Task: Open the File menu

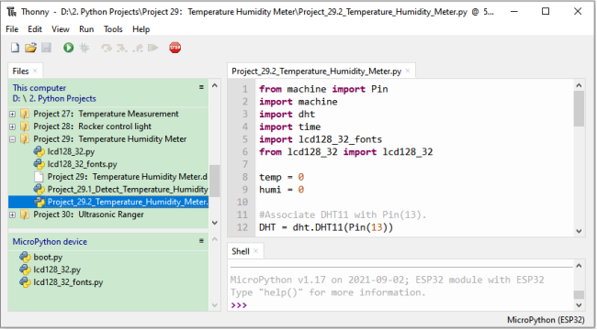Action: pyautogui.click(x=12, y=29)
